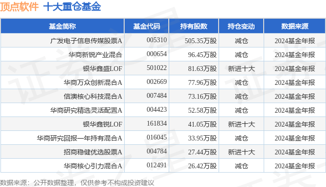Select fund name 广发电子信息传媒股票A
Screen dimensions: 326x187
pos(86,41)
